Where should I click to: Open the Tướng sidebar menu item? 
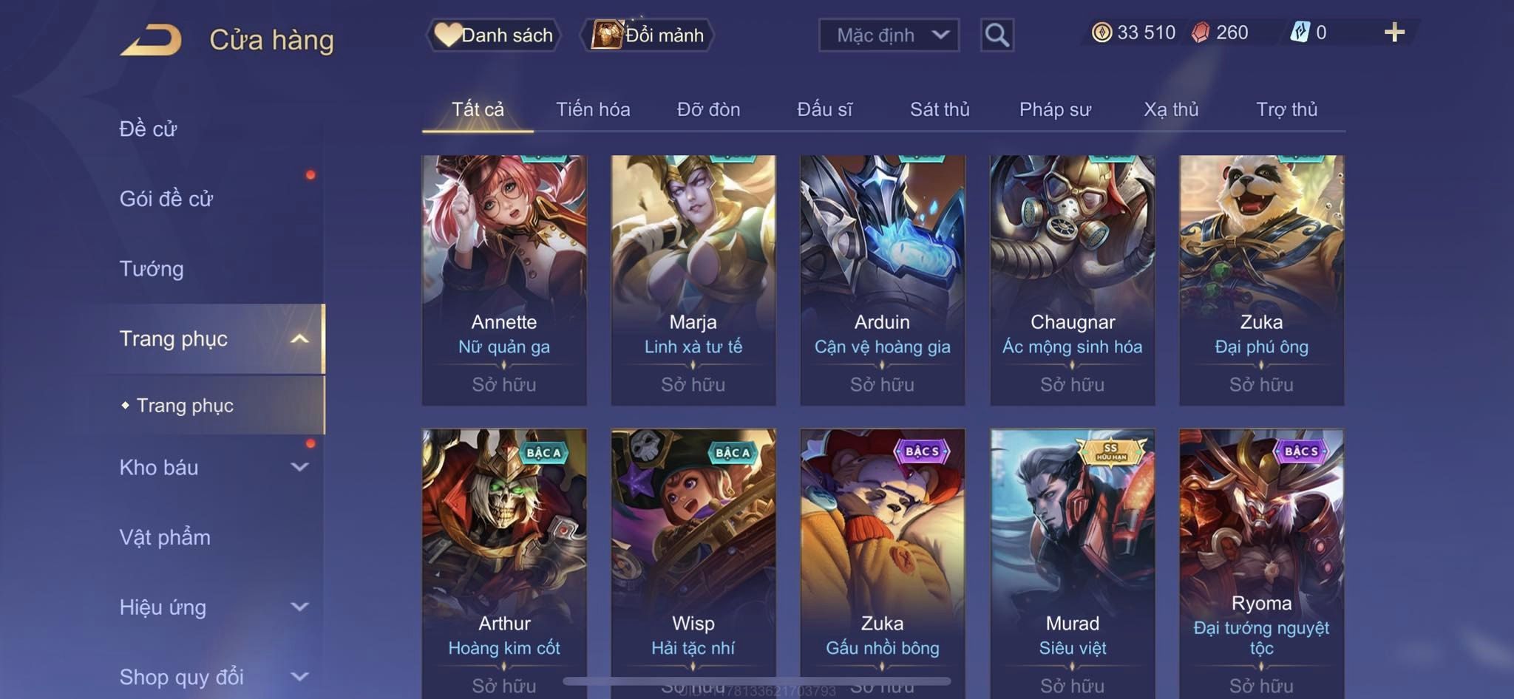coord(152,269)
